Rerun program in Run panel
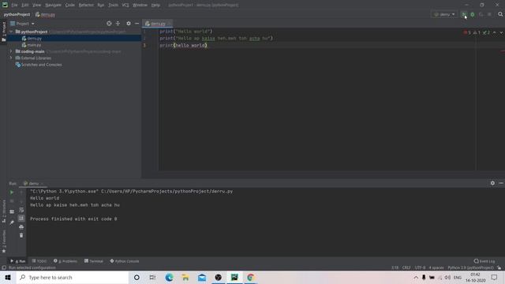The image size is (505, 284). tap(12, 192)
